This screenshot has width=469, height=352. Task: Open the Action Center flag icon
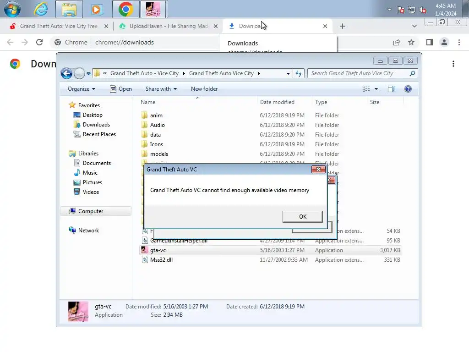tap(400, 10)
